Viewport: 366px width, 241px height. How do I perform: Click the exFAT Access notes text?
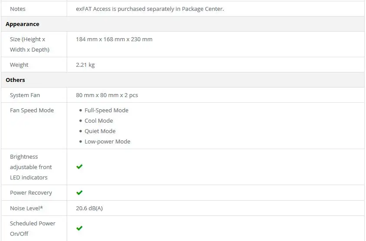[x=150, y=9]
